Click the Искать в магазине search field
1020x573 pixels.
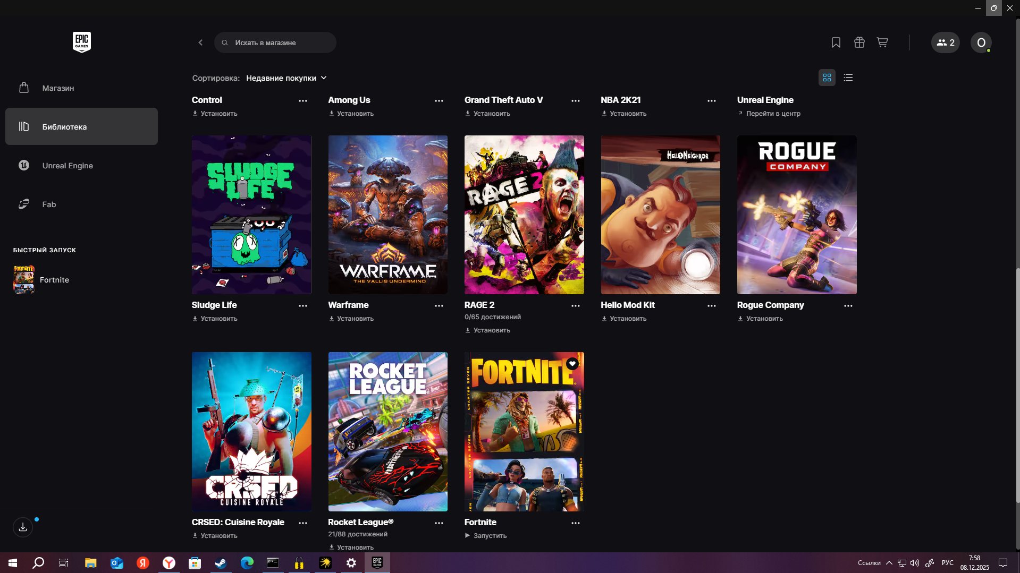[x=275, y=42]
